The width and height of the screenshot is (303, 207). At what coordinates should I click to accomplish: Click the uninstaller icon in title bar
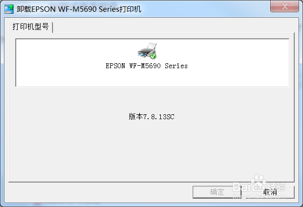(x=9, y=9)
